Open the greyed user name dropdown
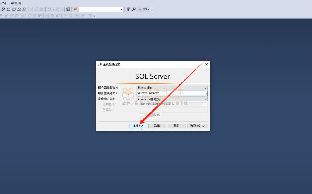 tap(205, 105)
